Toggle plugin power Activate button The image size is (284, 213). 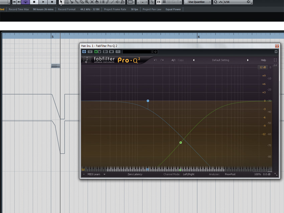point(84,52)
